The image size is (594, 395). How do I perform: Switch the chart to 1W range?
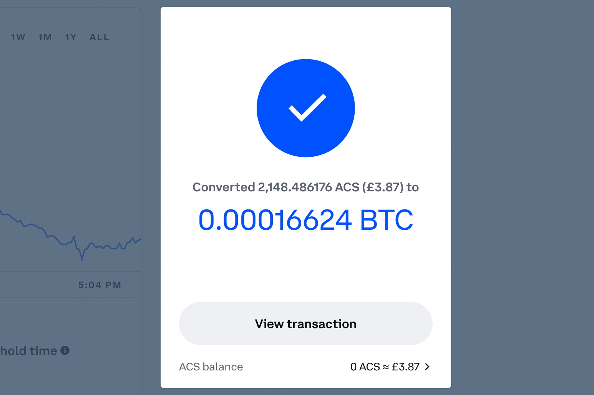tap(18, 37)
